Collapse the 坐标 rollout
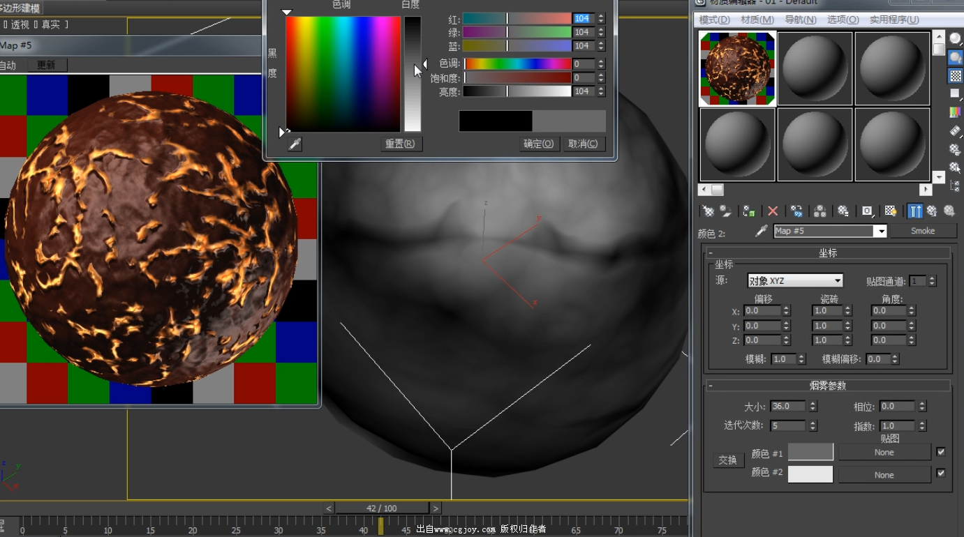This screenshot has height=537, width=964. (x=828, y=253)
